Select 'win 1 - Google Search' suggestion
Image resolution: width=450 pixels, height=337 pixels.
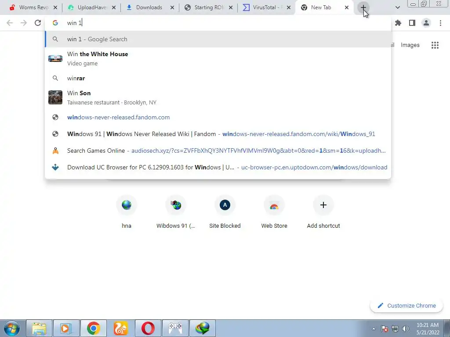pos(218,39)
